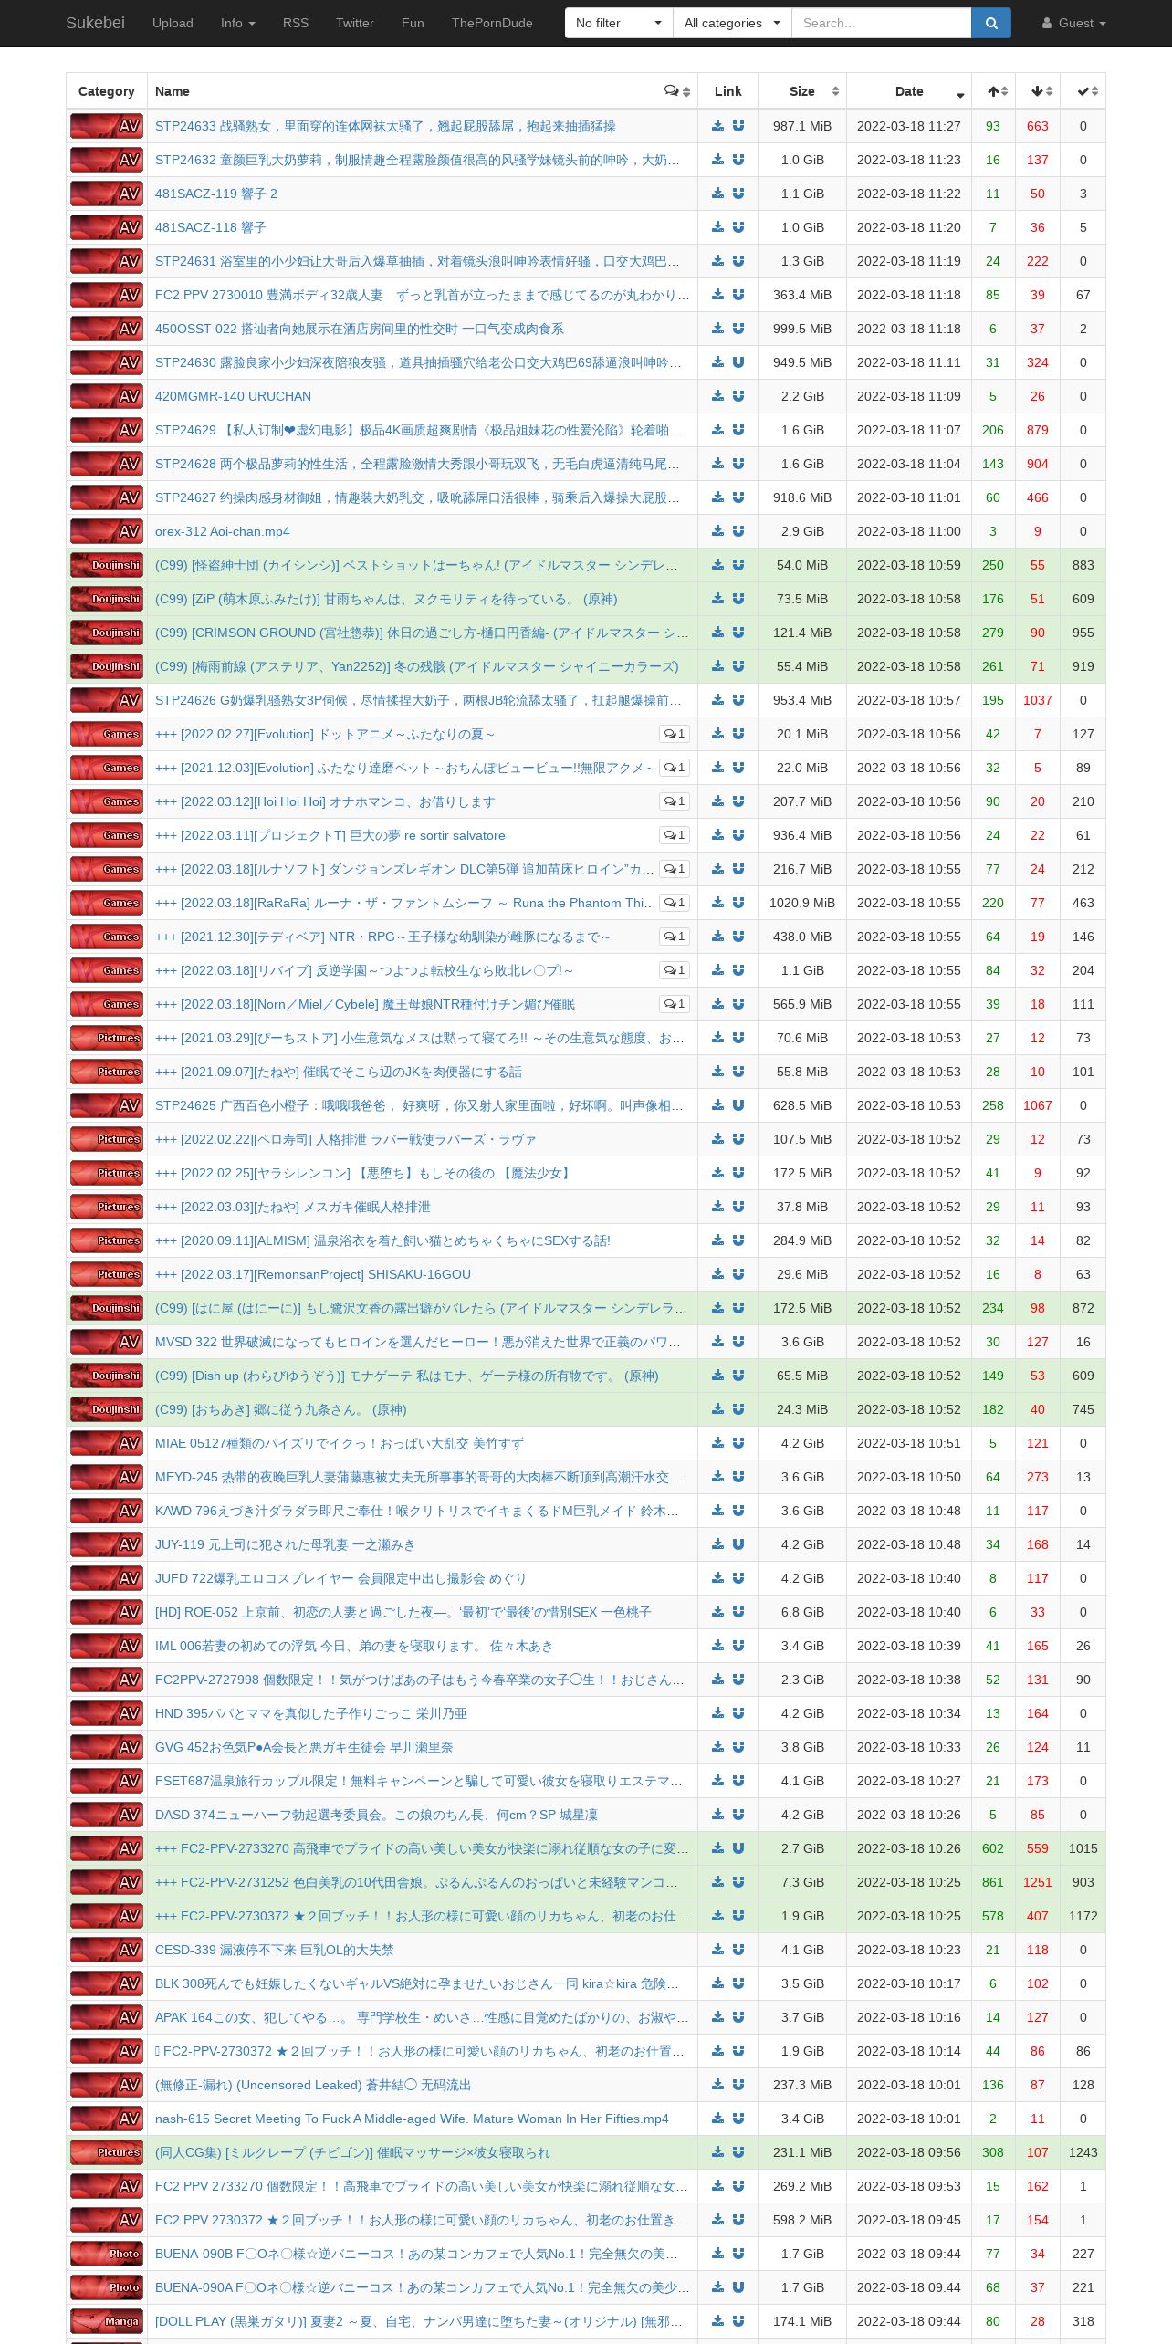Open the CESD-339 torrent title
Screen dimensions: 1172x2344
[275, 1950]
